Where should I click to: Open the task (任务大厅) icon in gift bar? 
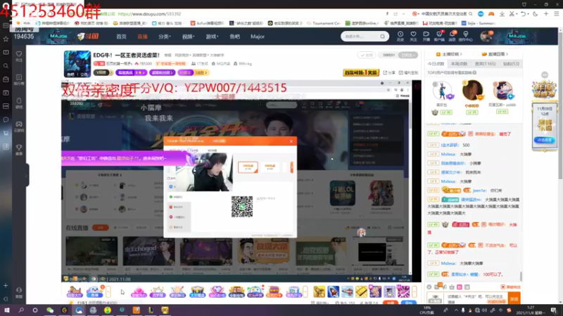(x=75, y=292)
